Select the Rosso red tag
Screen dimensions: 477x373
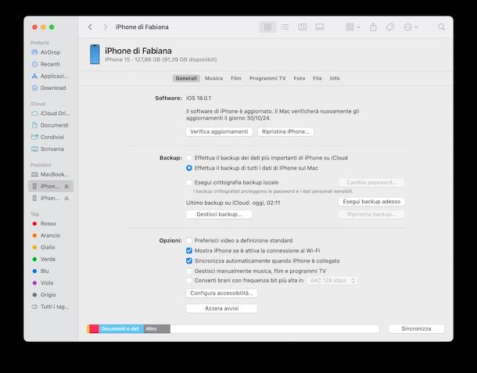tap(44, 224)
